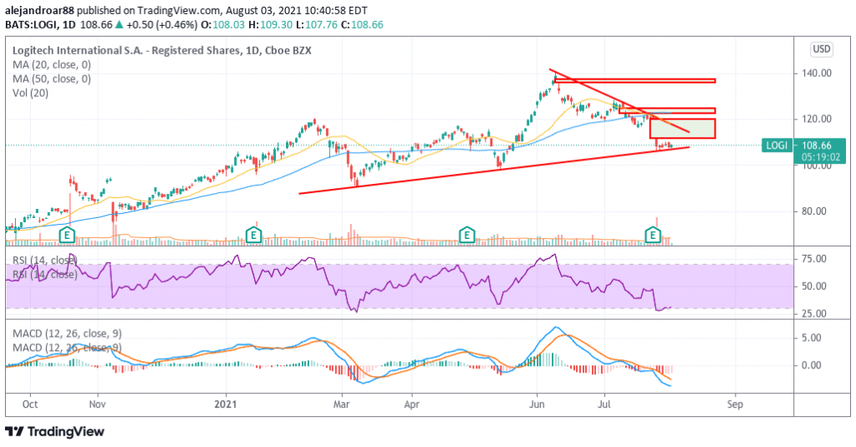Screen dimensions: 856x447
Task: Click the BATS:LOGI, 1D symbol text
Action: pos(41,24)
